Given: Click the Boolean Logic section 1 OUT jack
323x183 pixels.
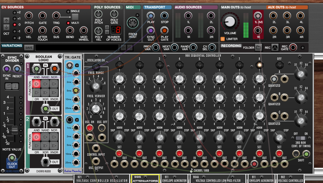Looking at the screenshot, I should [46, 108].
